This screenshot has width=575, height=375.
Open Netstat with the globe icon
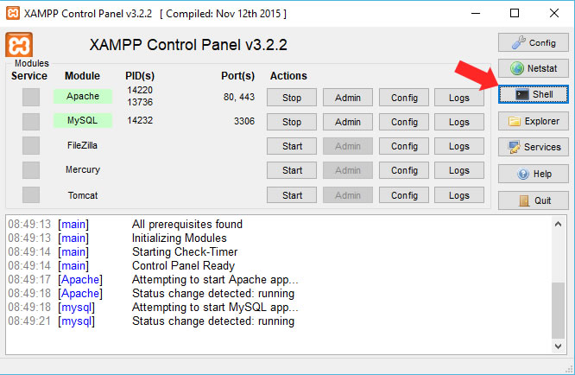click(x=534, y=68)
